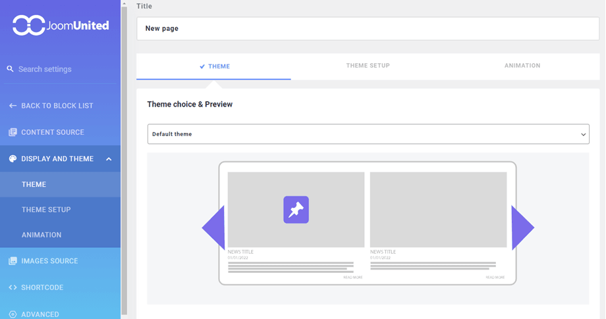
Task: Click the back arrow icon beside Back to Block List
Action: click(13, 106)
